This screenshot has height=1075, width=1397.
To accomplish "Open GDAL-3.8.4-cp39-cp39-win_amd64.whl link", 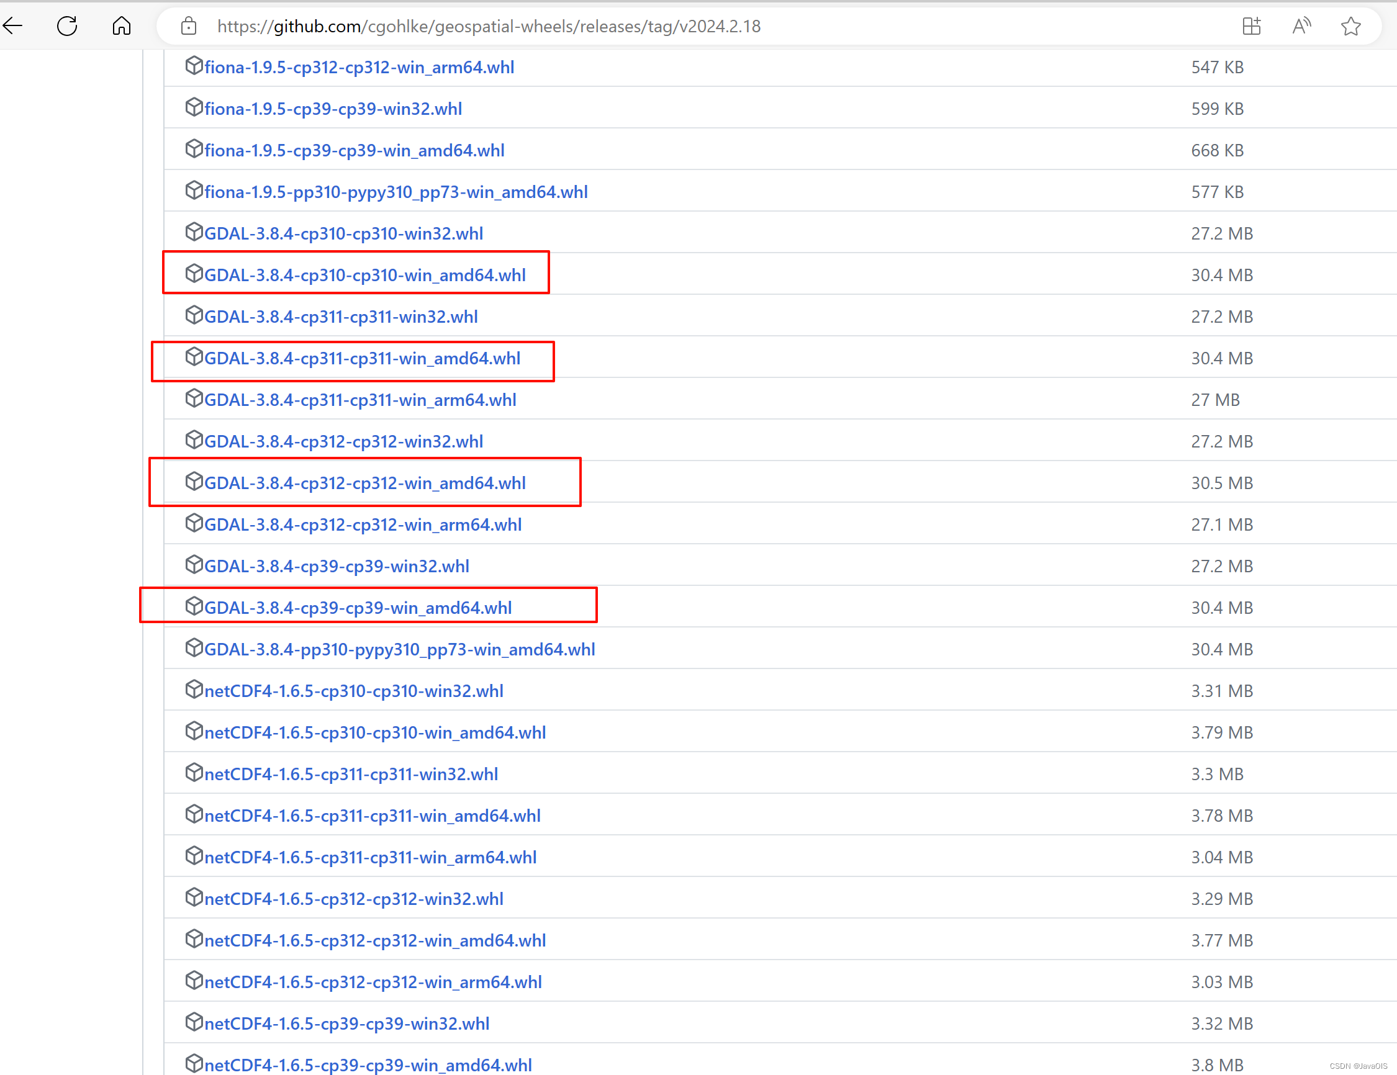I will click(x=358, y=608).
